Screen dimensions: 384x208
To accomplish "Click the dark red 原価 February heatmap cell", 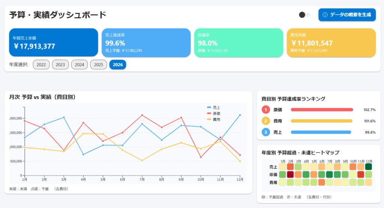I will [x=290, y=175].
